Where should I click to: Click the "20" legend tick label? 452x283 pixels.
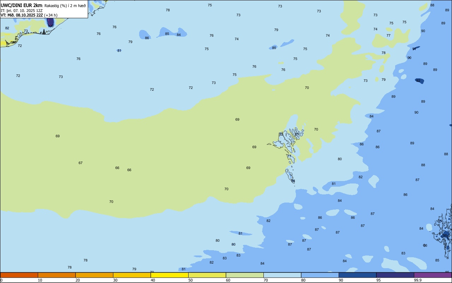(x=78, y=280)
